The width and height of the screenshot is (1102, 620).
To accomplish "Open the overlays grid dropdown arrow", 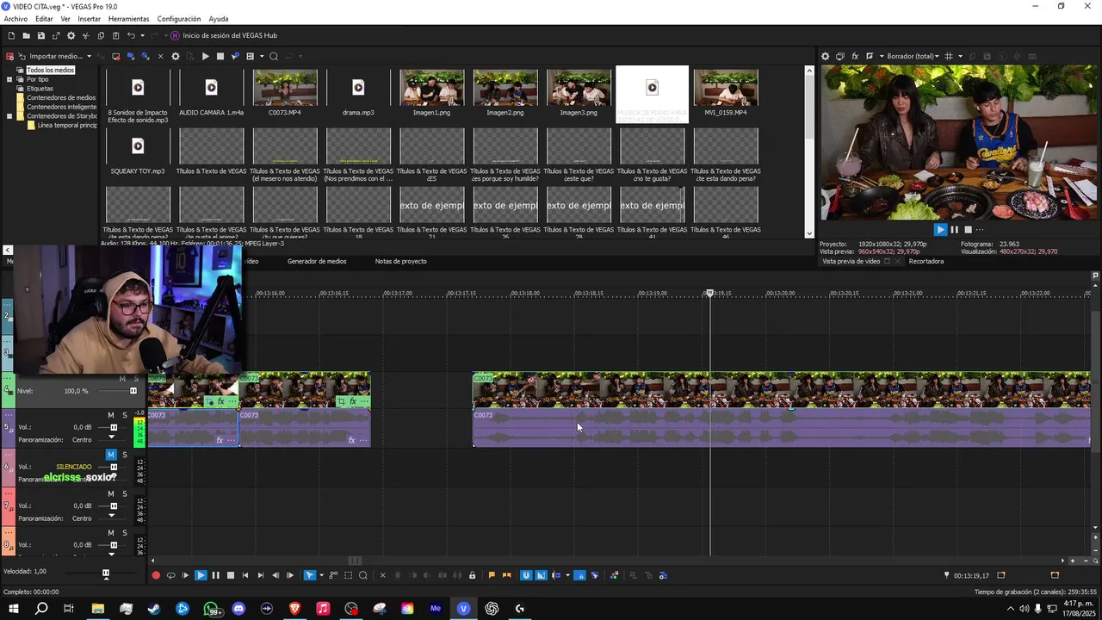I will coord(959,57).
